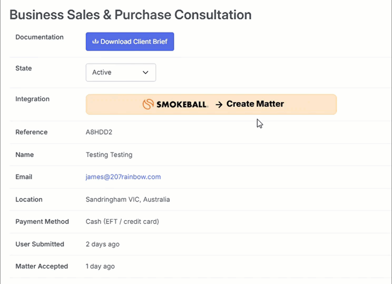Click the Payment Method label
The height and width of the screenshot is (284, 392).
click(42, 222)
